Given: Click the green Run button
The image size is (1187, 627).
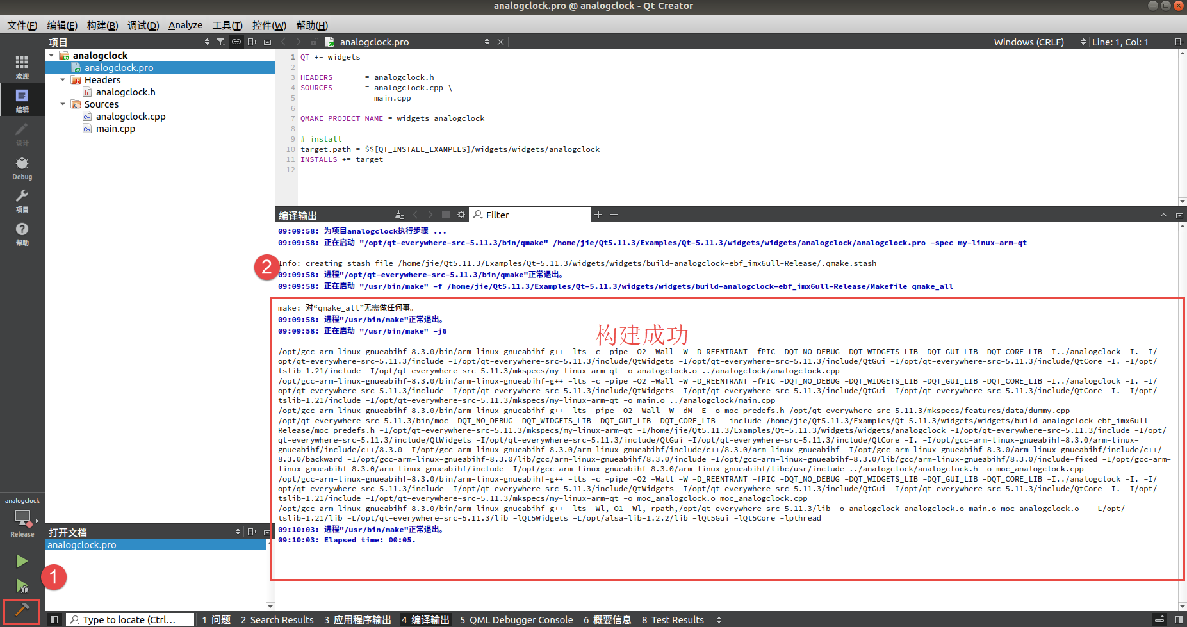Looking at the screenshot, I should click(22, 561).
